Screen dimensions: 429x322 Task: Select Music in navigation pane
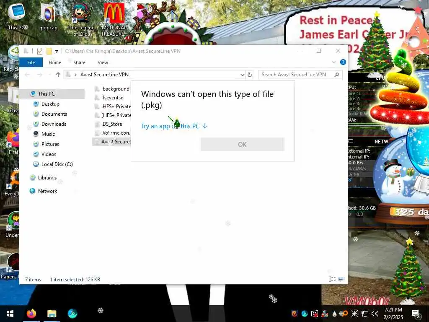coord(48,134)
